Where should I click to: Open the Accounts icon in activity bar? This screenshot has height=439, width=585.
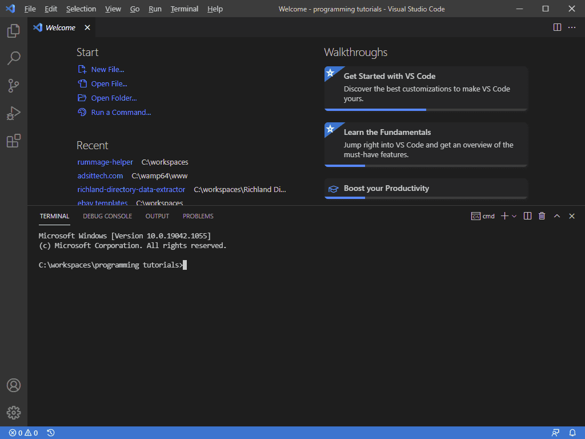pos(14,385)
